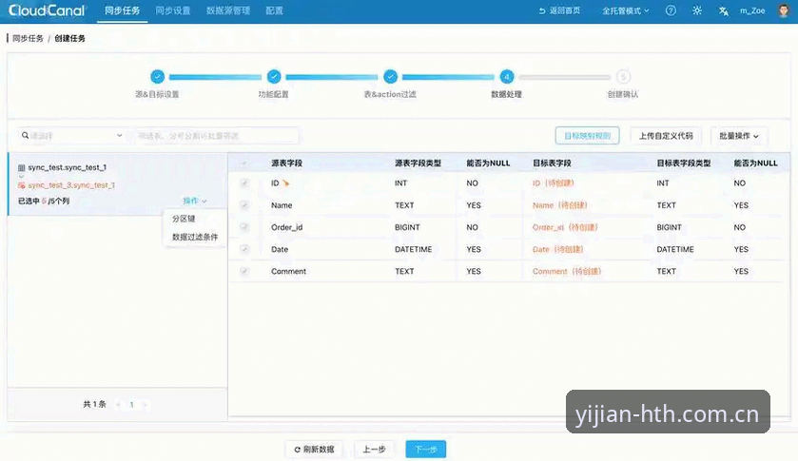Switch to the 配置 tab

pyautogui.click(x=274, y=10)
